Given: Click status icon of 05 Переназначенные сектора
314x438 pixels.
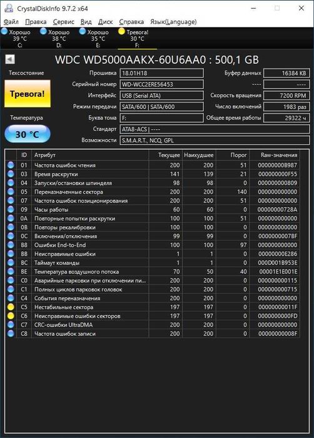Looking at the screenshot, I should point(11,192).
